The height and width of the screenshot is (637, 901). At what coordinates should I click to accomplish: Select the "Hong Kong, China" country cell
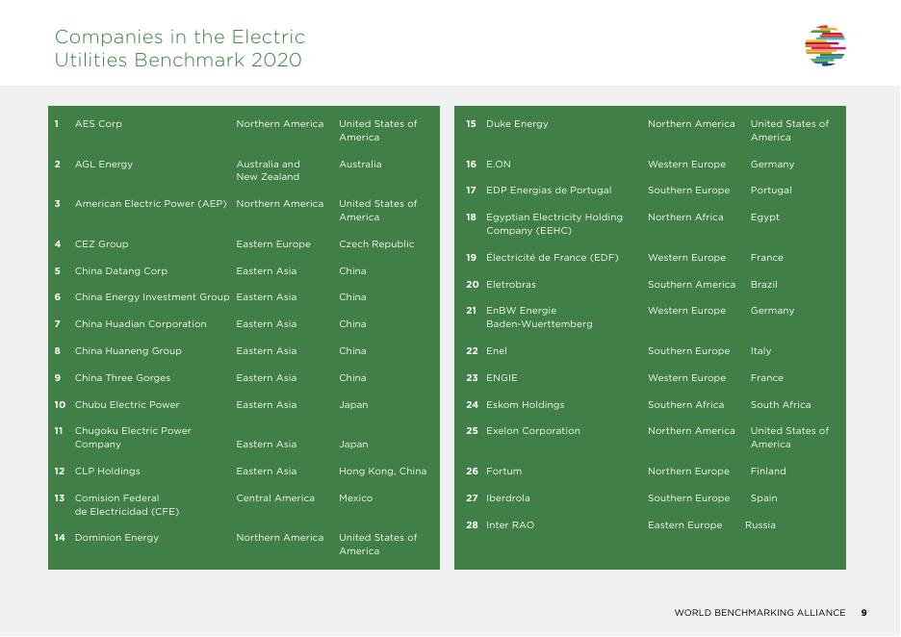pos(383,471)
